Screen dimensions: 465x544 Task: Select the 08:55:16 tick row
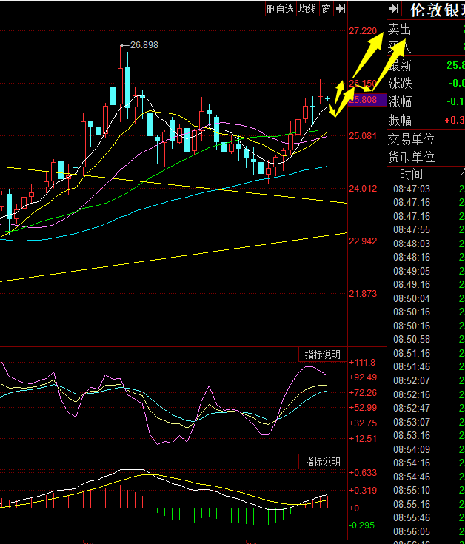tap(426, 504)
